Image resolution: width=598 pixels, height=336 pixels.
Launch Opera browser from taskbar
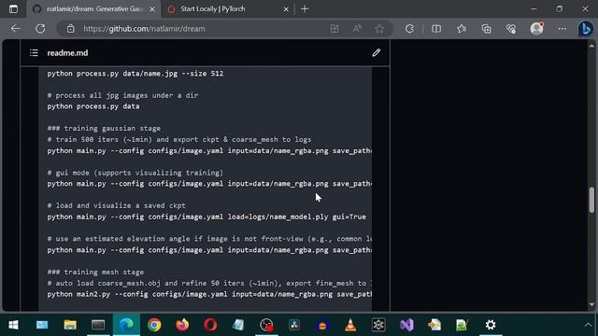(210, 325)
